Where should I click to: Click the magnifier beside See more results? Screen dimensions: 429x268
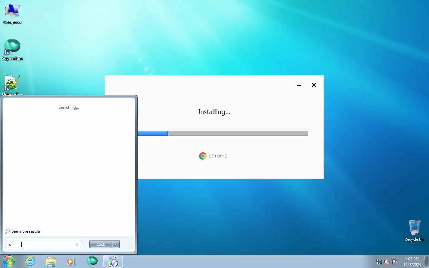(x=8, y=231)
